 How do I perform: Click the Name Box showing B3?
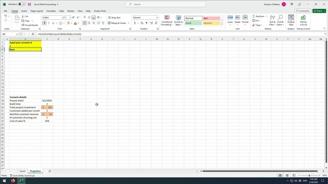click(x=10, y=34)
